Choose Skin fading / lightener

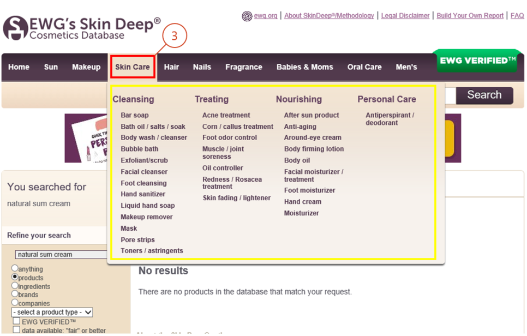coord(237,198)
